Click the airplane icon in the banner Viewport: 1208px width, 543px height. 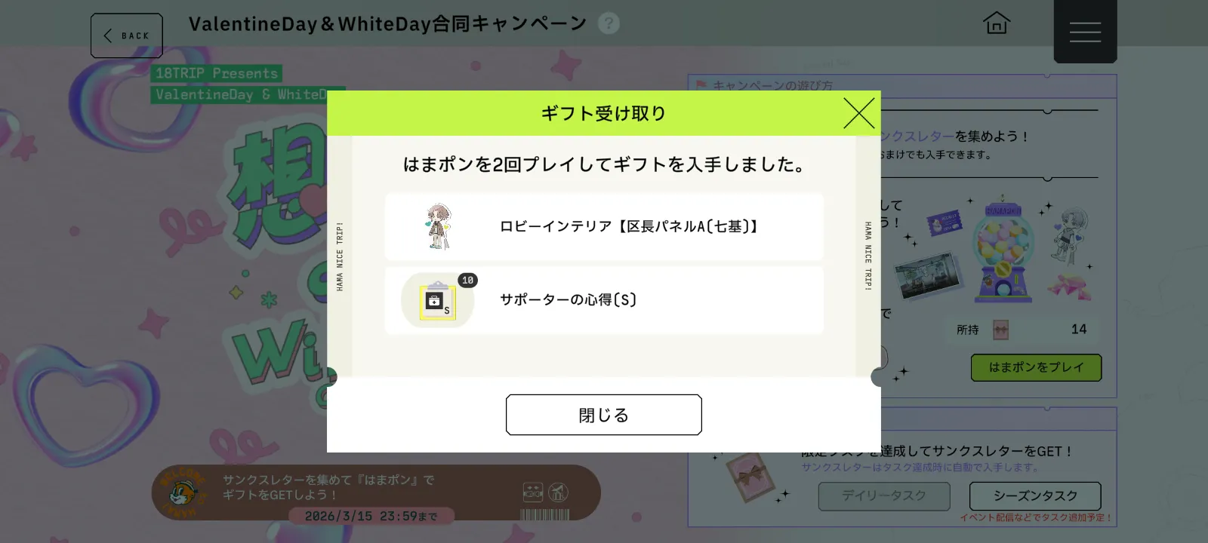[x=558, y=492]
